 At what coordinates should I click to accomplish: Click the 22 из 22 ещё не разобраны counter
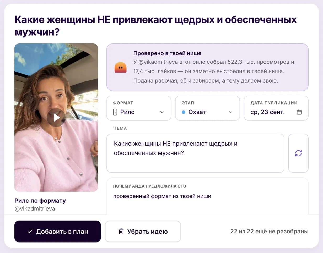pos(269,232)
